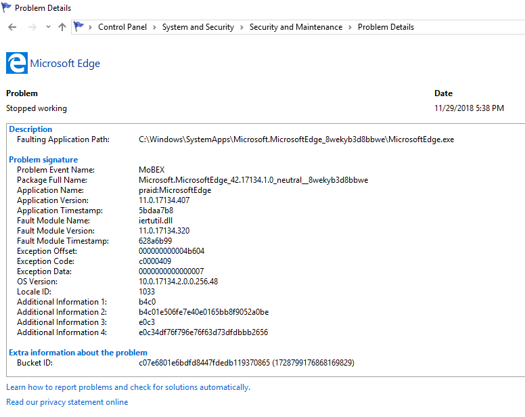Click the Microsoft Edge title text

(65, 64)
